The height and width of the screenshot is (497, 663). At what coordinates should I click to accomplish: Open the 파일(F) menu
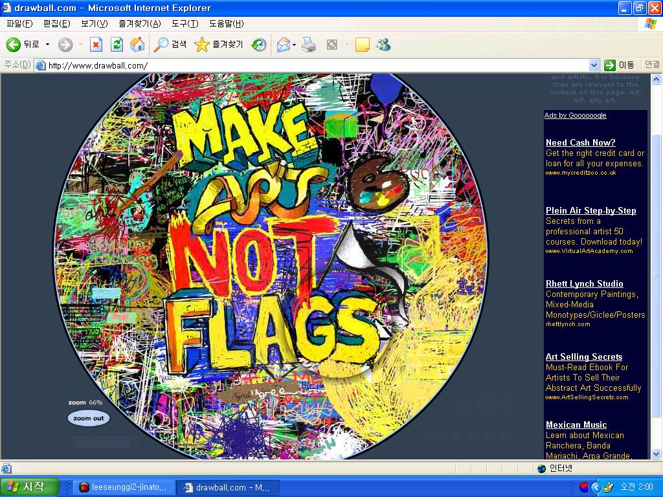(19, 24)
